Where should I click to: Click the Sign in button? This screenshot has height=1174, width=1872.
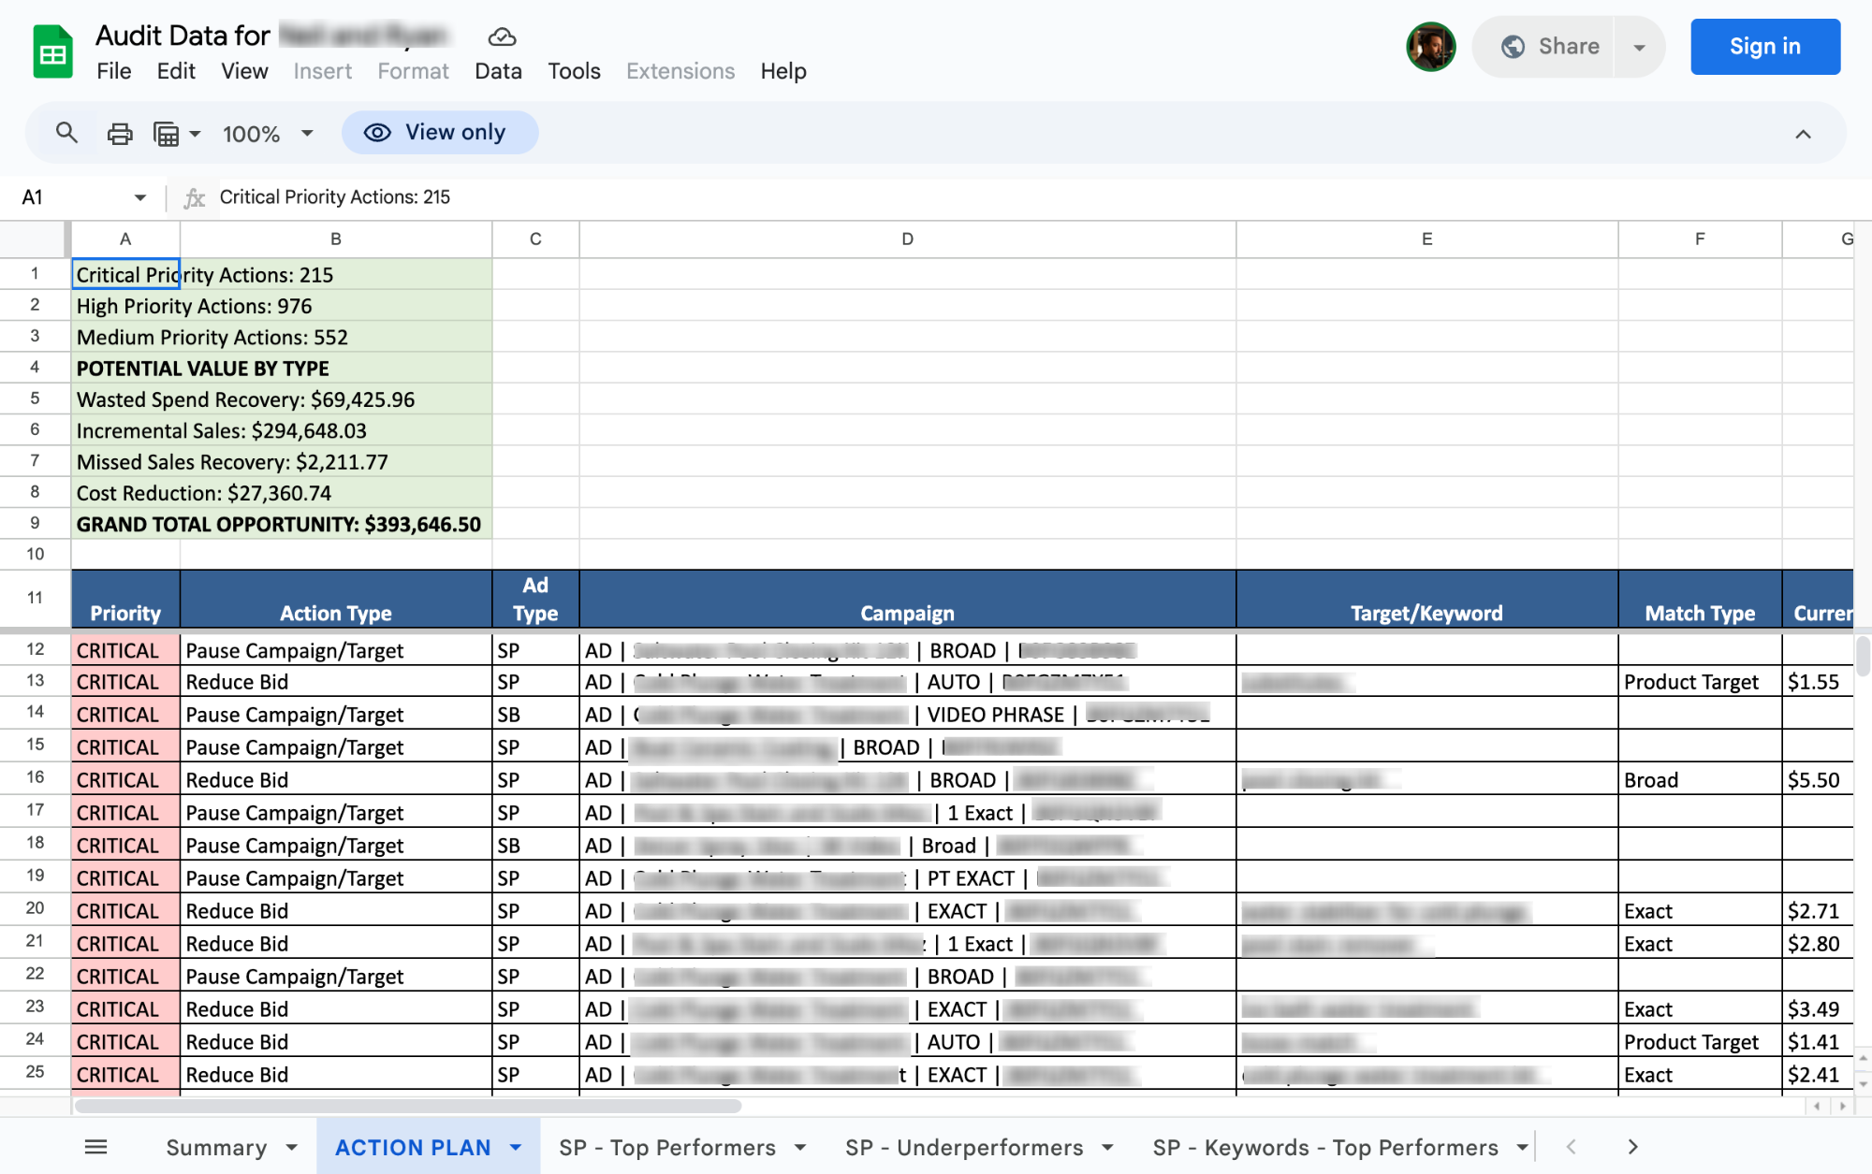click(x=1763, y=46)
